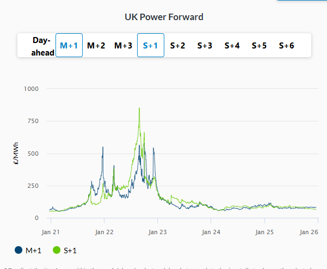Enable the M+3 series option
Viewport: 327px width, 269px height.
123,46
